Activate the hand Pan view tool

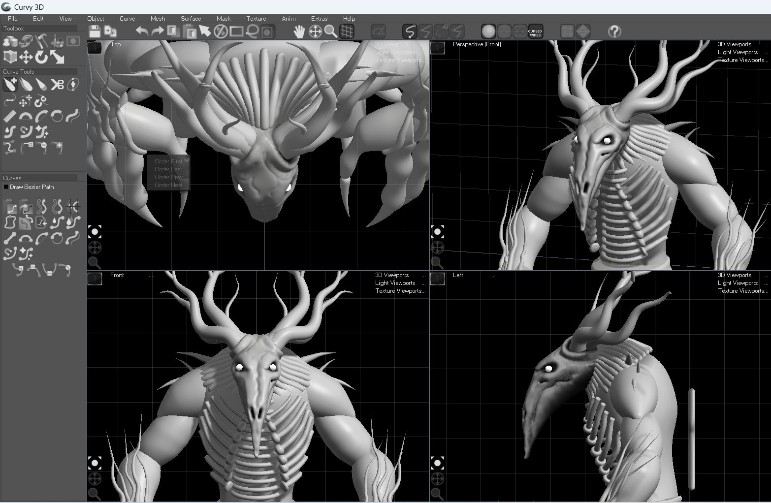(299, 31)
